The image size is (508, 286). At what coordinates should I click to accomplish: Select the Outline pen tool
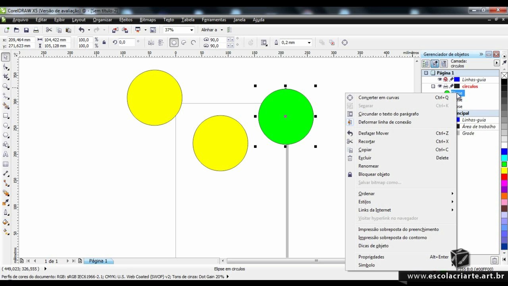(6, 212)
